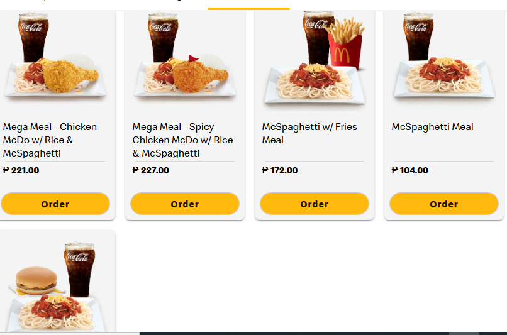This screenshot has width=507, height=335.
Task: Select the Mega Meal - Spicy Chicken McDo title
Action: click(182, 140)
